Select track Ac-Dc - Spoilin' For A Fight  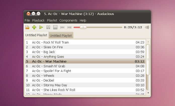(85, 71)
